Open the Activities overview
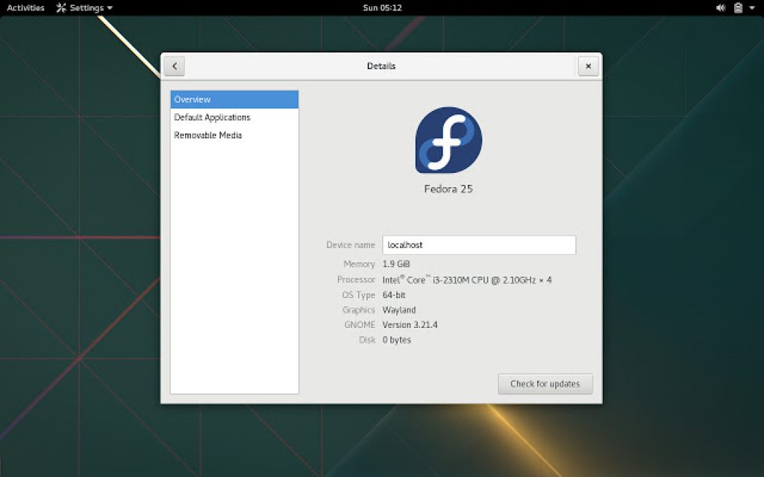Viewport: 764px width, 477px height. (x=26, y=7)
